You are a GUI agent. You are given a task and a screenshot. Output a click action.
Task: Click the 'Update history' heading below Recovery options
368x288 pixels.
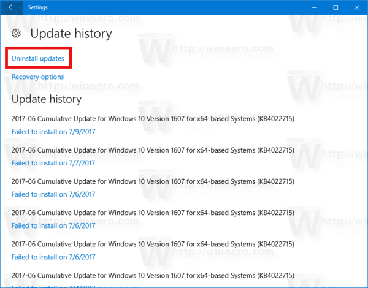(47, 99)
